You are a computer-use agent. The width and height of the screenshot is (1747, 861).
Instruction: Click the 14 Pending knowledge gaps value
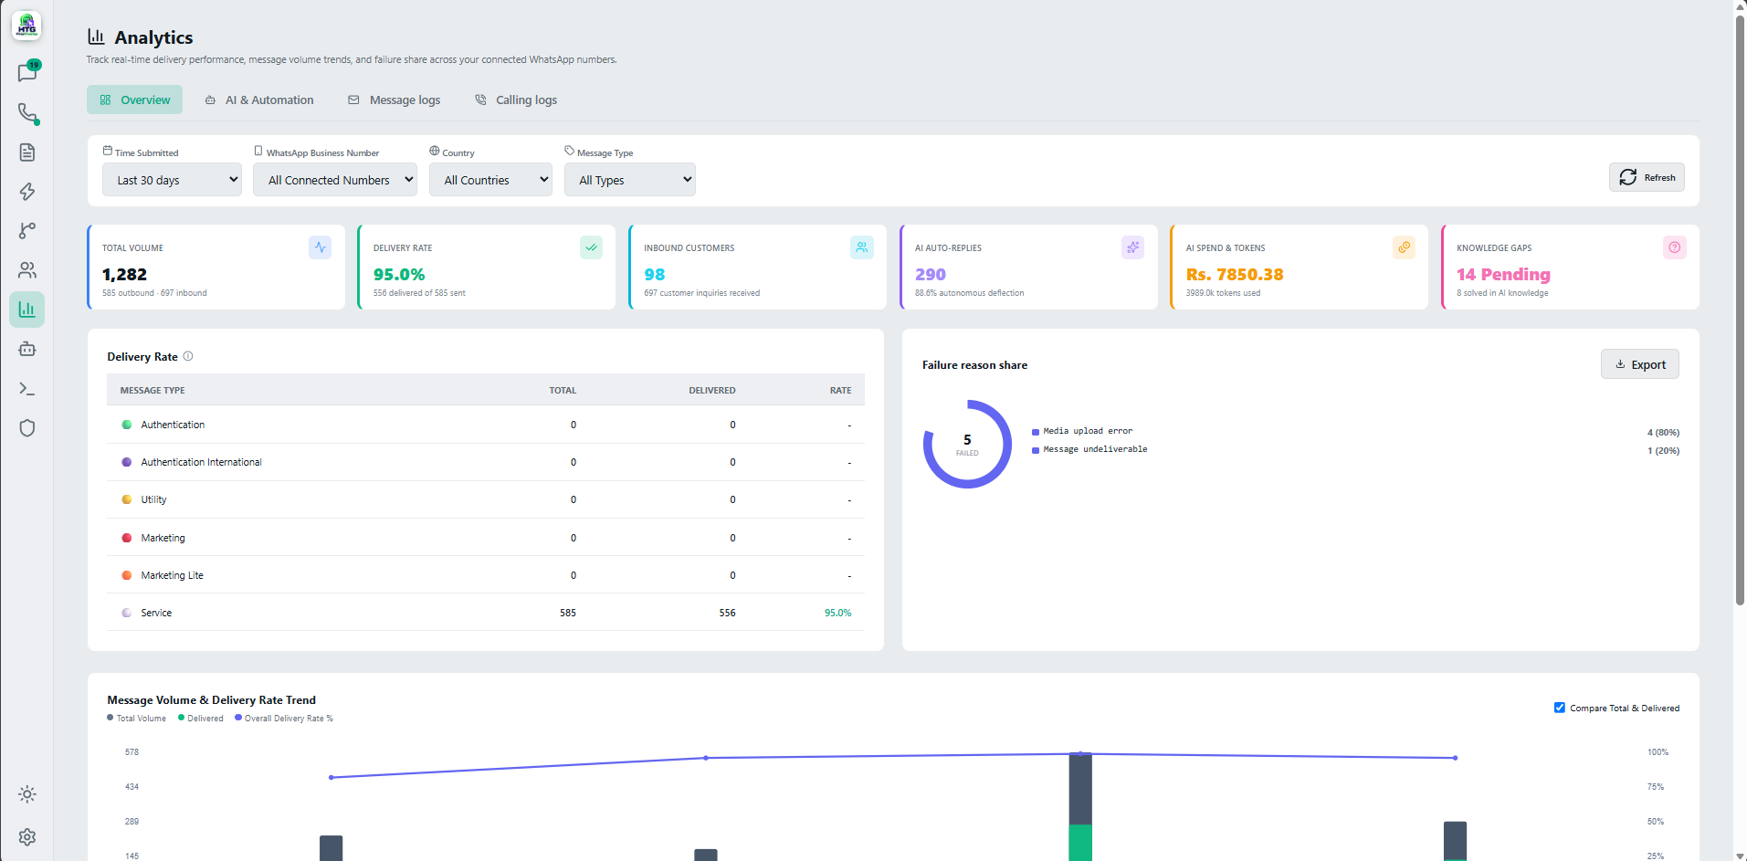click(x=1503, y=274)
